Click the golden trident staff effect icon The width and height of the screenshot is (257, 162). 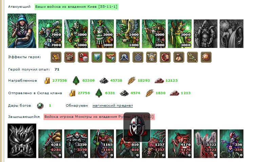point(193,57)
